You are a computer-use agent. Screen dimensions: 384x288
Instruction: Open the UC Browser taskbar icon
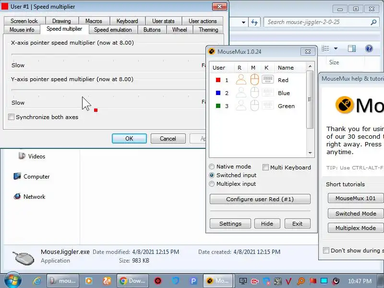107,281
